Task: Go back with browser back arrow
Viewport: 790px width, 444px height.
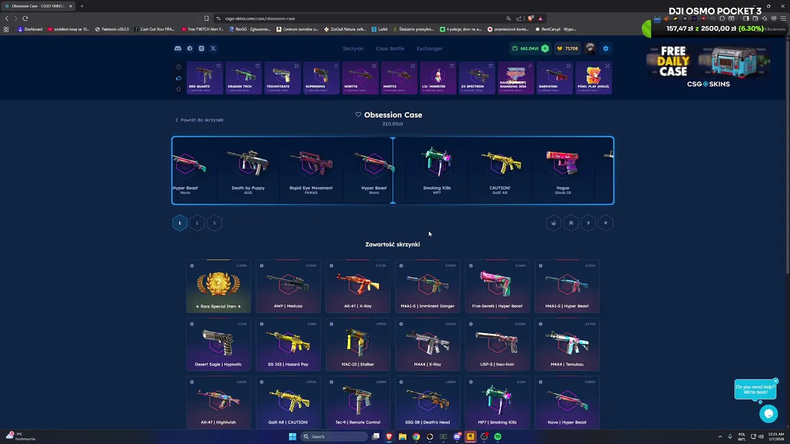Action: pos(7,18)
